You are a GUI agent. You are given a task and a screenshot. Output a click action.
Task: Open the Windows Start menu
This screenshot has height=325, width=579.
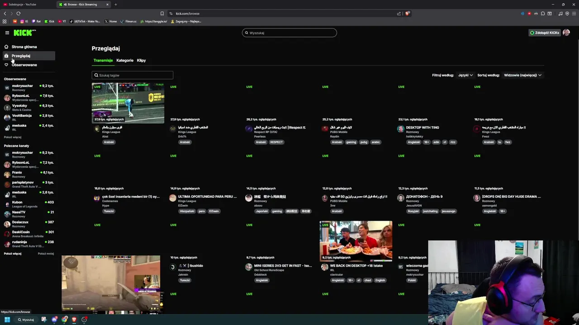click(x=7, y=320)
